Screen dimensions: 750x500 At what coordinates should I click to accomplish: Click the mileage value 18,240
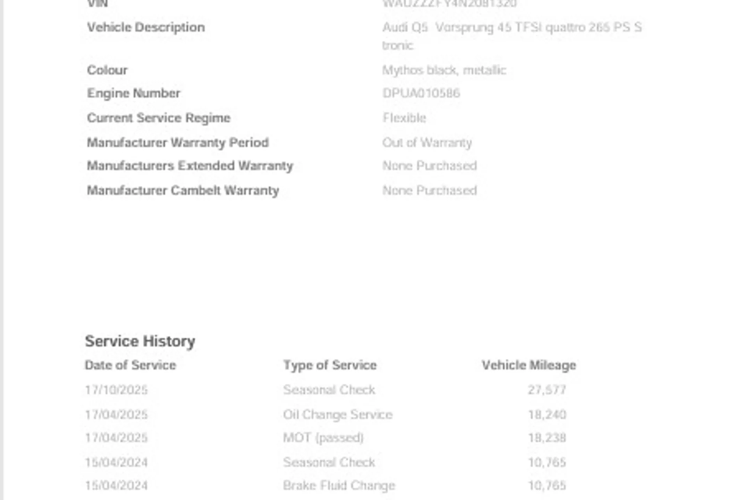[547, 414]
